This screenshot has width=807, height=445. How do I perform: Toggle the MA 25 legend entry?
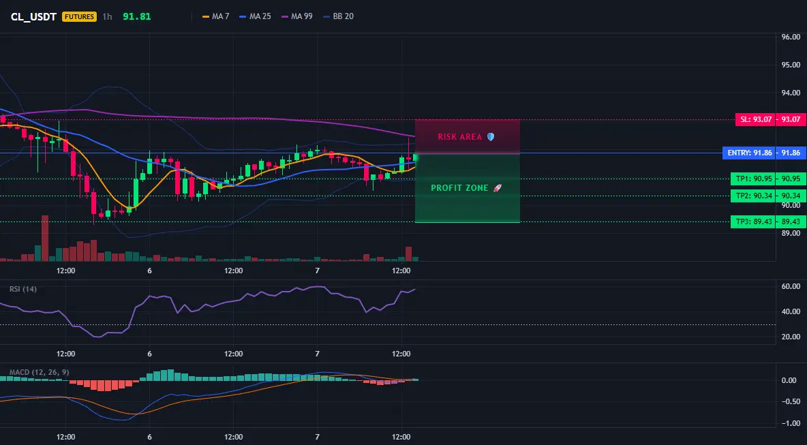point(256,16)
